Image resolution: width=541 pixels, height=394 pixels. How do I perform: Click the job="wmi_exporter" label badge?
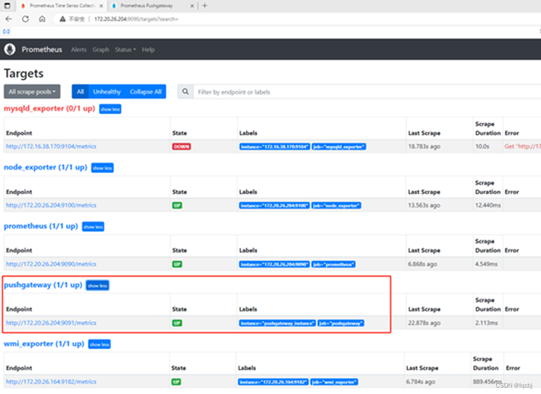[335, 382]
